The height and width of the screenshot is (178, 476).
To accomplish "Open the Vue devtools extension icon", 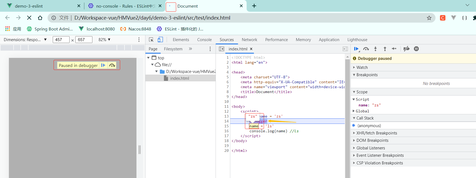I will click(x=453, y=18).
